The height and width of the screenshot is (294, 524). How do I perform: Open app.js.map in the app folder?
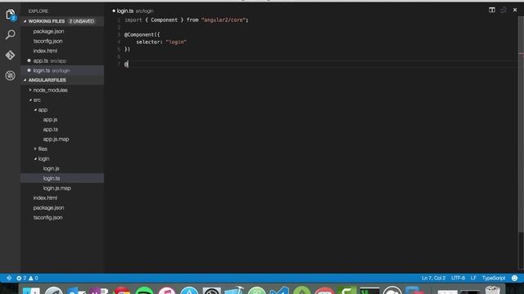coord(56,139)
